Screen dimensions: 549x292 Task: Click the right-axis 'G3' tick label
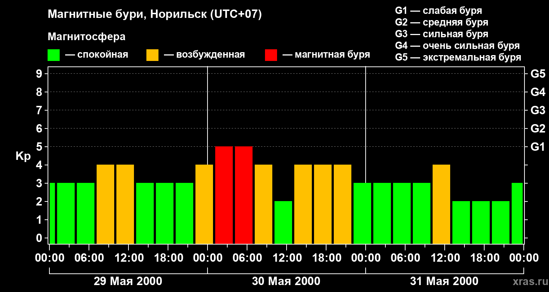[538, 110]
